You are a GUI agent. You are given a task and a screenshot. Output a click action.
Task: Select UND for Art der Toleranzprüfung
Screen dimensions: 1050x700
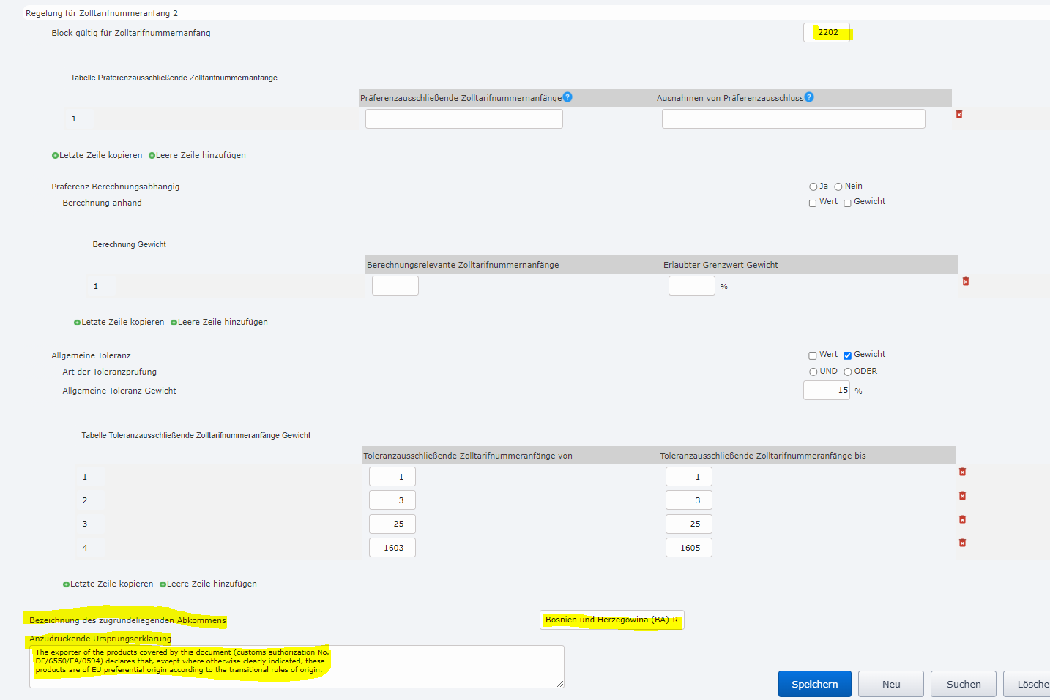tap(813, 371)
